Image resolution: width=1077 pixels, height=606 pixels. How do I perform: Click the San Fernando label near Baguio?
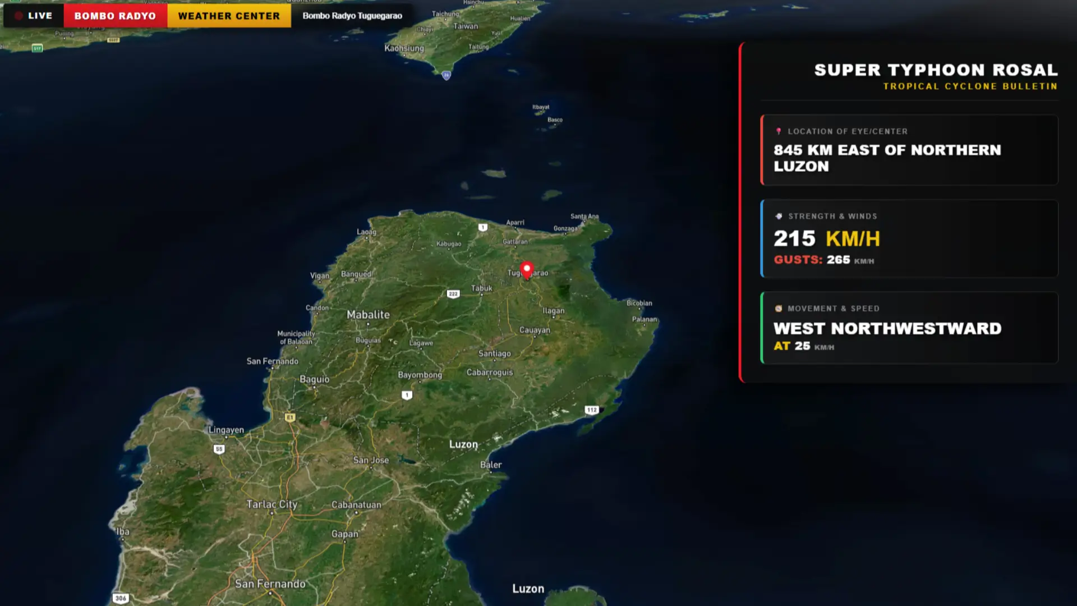[273, 361]
